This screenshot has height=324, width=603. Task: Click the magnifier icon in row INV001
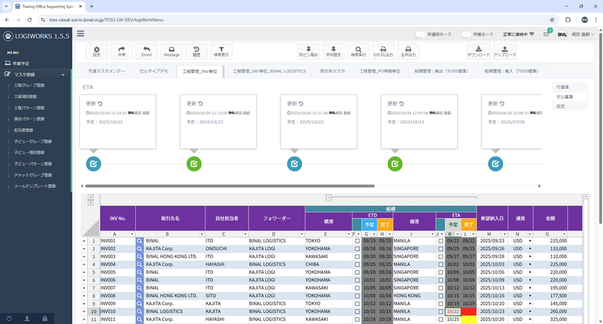pos(139,240)
